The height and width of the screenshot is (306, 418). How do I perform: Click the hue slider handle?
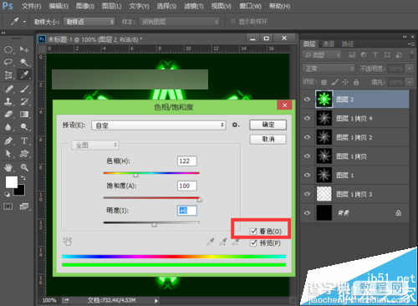(x=135, y=175)
